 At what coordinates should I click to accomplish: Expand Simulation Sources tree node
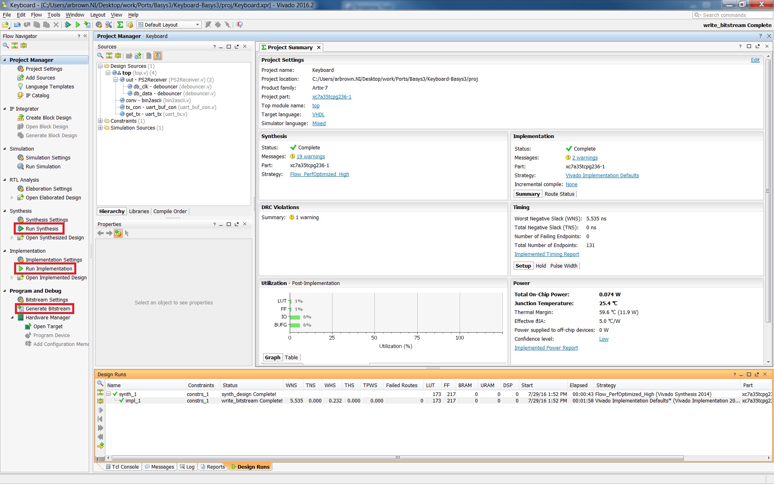click(100, 128)
